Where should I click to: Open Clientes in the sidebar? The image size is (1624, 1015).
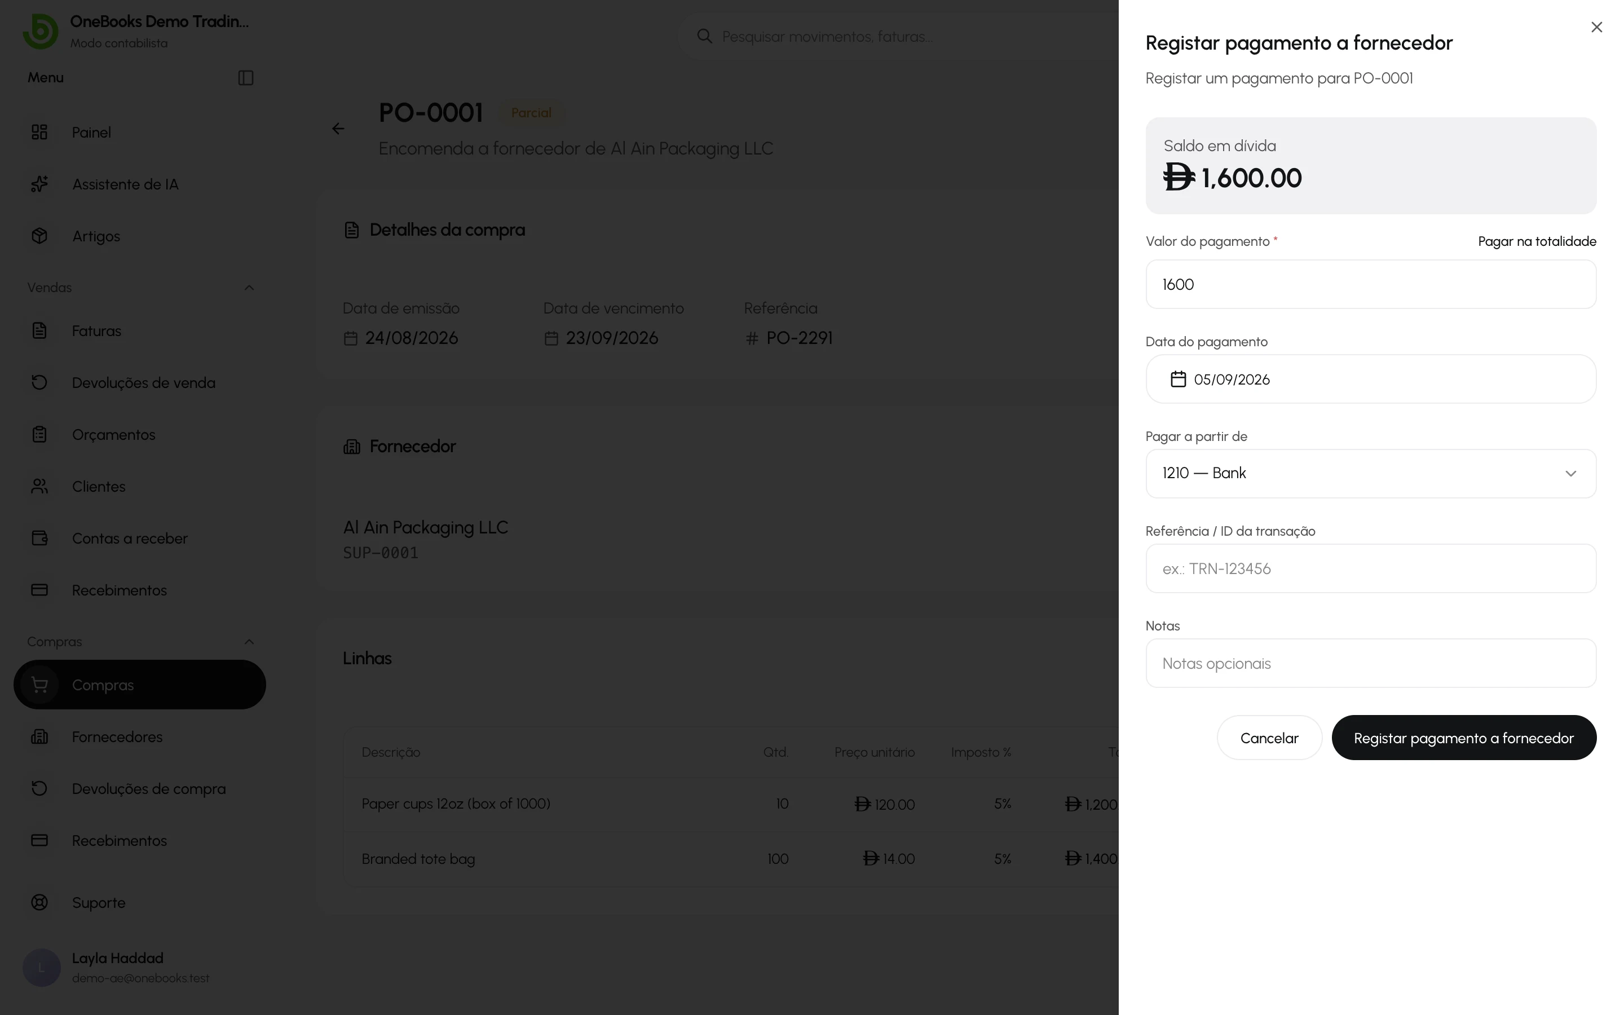pyautogui.click(x=140, y=486)
